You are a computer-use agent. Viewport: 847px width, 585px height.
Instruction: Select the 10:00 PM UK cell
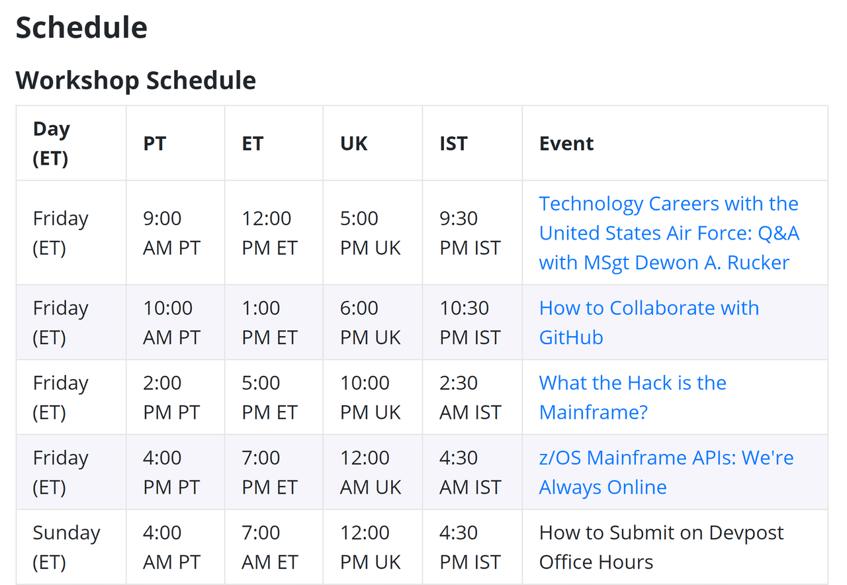coord(373,397)
